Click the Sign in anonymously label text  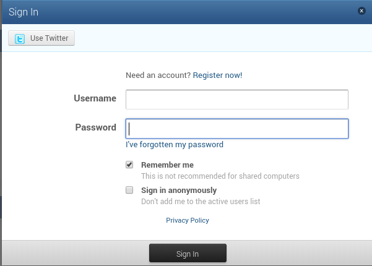click(179, 191)
